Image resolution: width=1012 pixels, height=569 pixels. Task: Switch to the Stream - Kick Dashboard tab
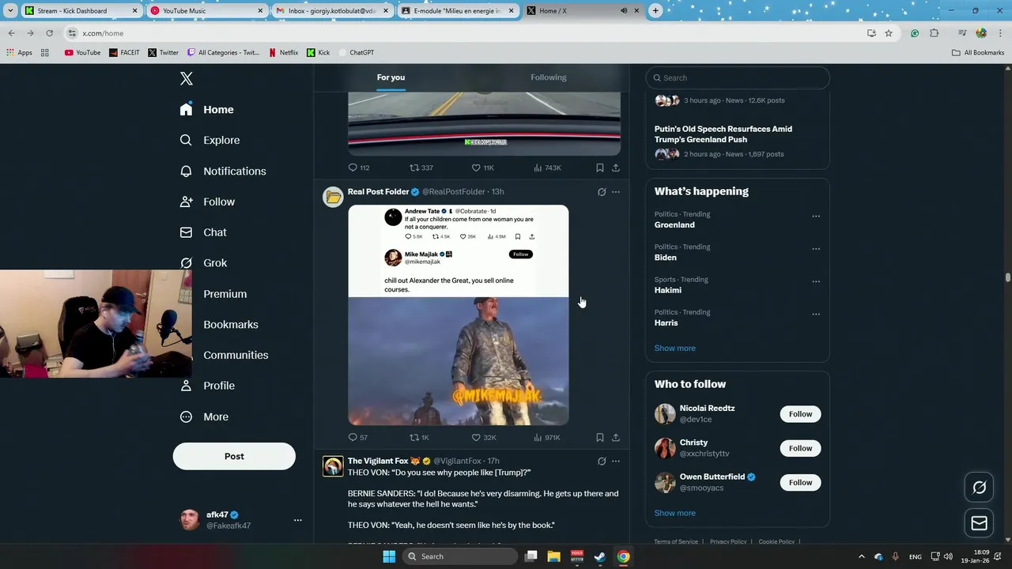click(81, 11)
